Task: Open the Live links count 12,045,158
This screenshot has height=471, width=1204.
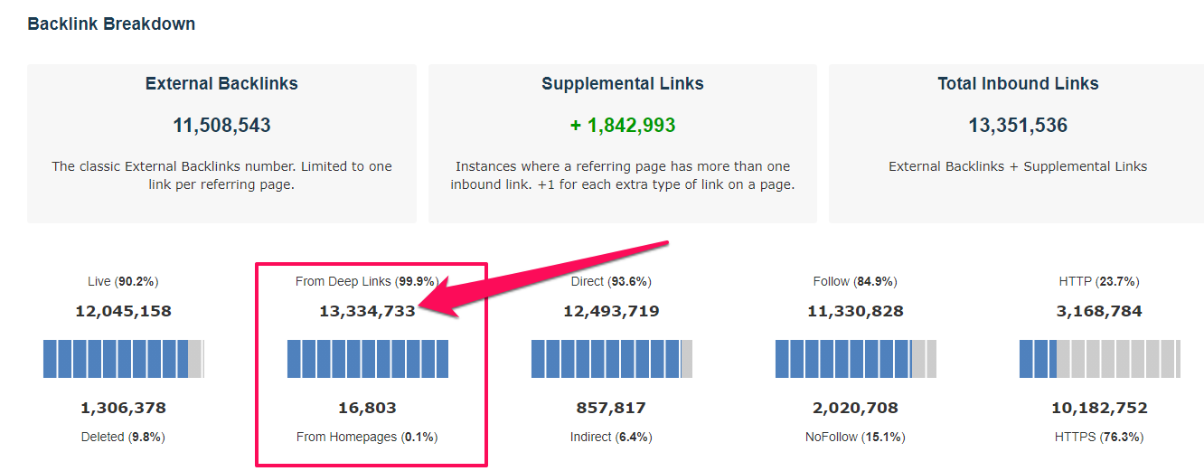Action: click(123, 311)
